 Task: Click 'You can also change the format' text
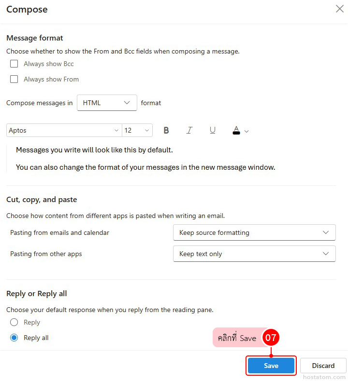coord(145,167)
